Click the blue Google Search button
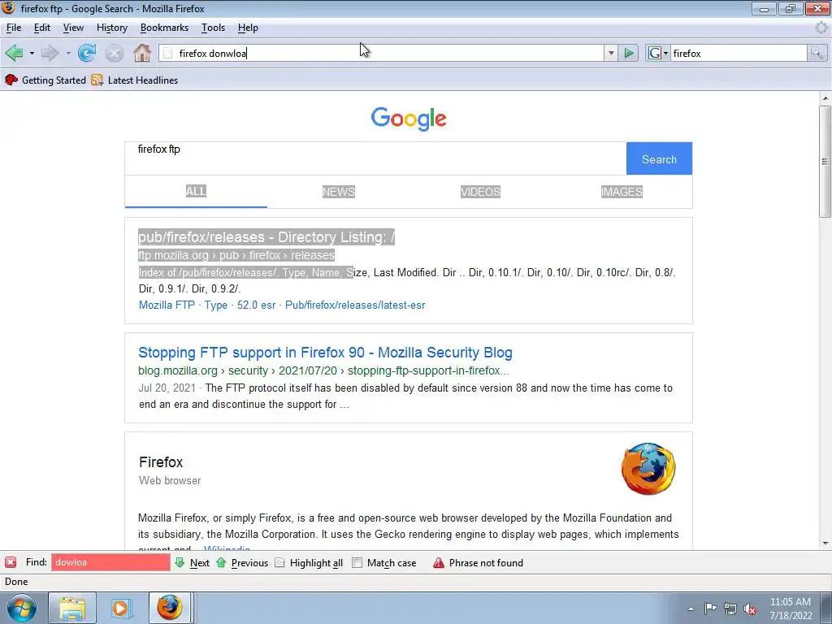832x624 pixels. (x=659, y=158)
